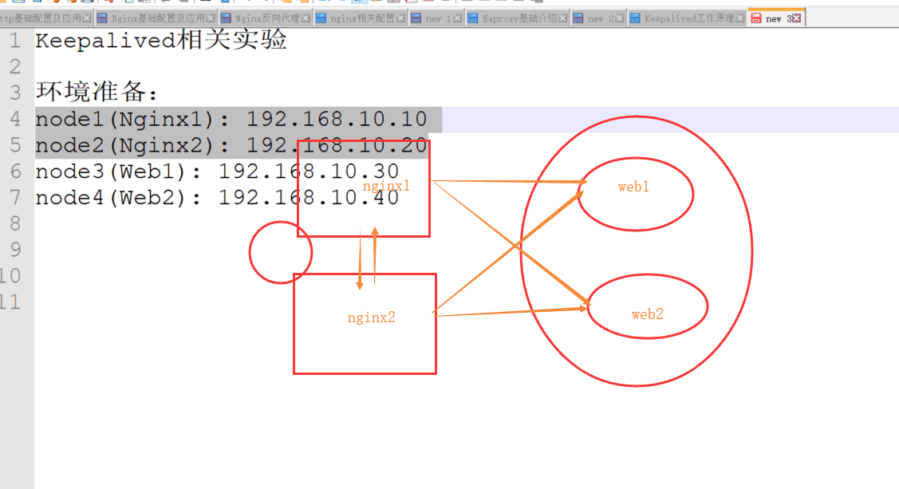The height and width of the screenshot is (489, 899).
Task: Click the 'node2(Nginx2)' text on line 5
Action: pos(124,146)
